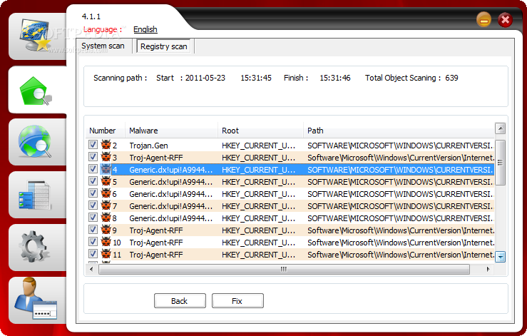Click the malware bug icon in row 6

pyautogui.click(x=106, y=193)
